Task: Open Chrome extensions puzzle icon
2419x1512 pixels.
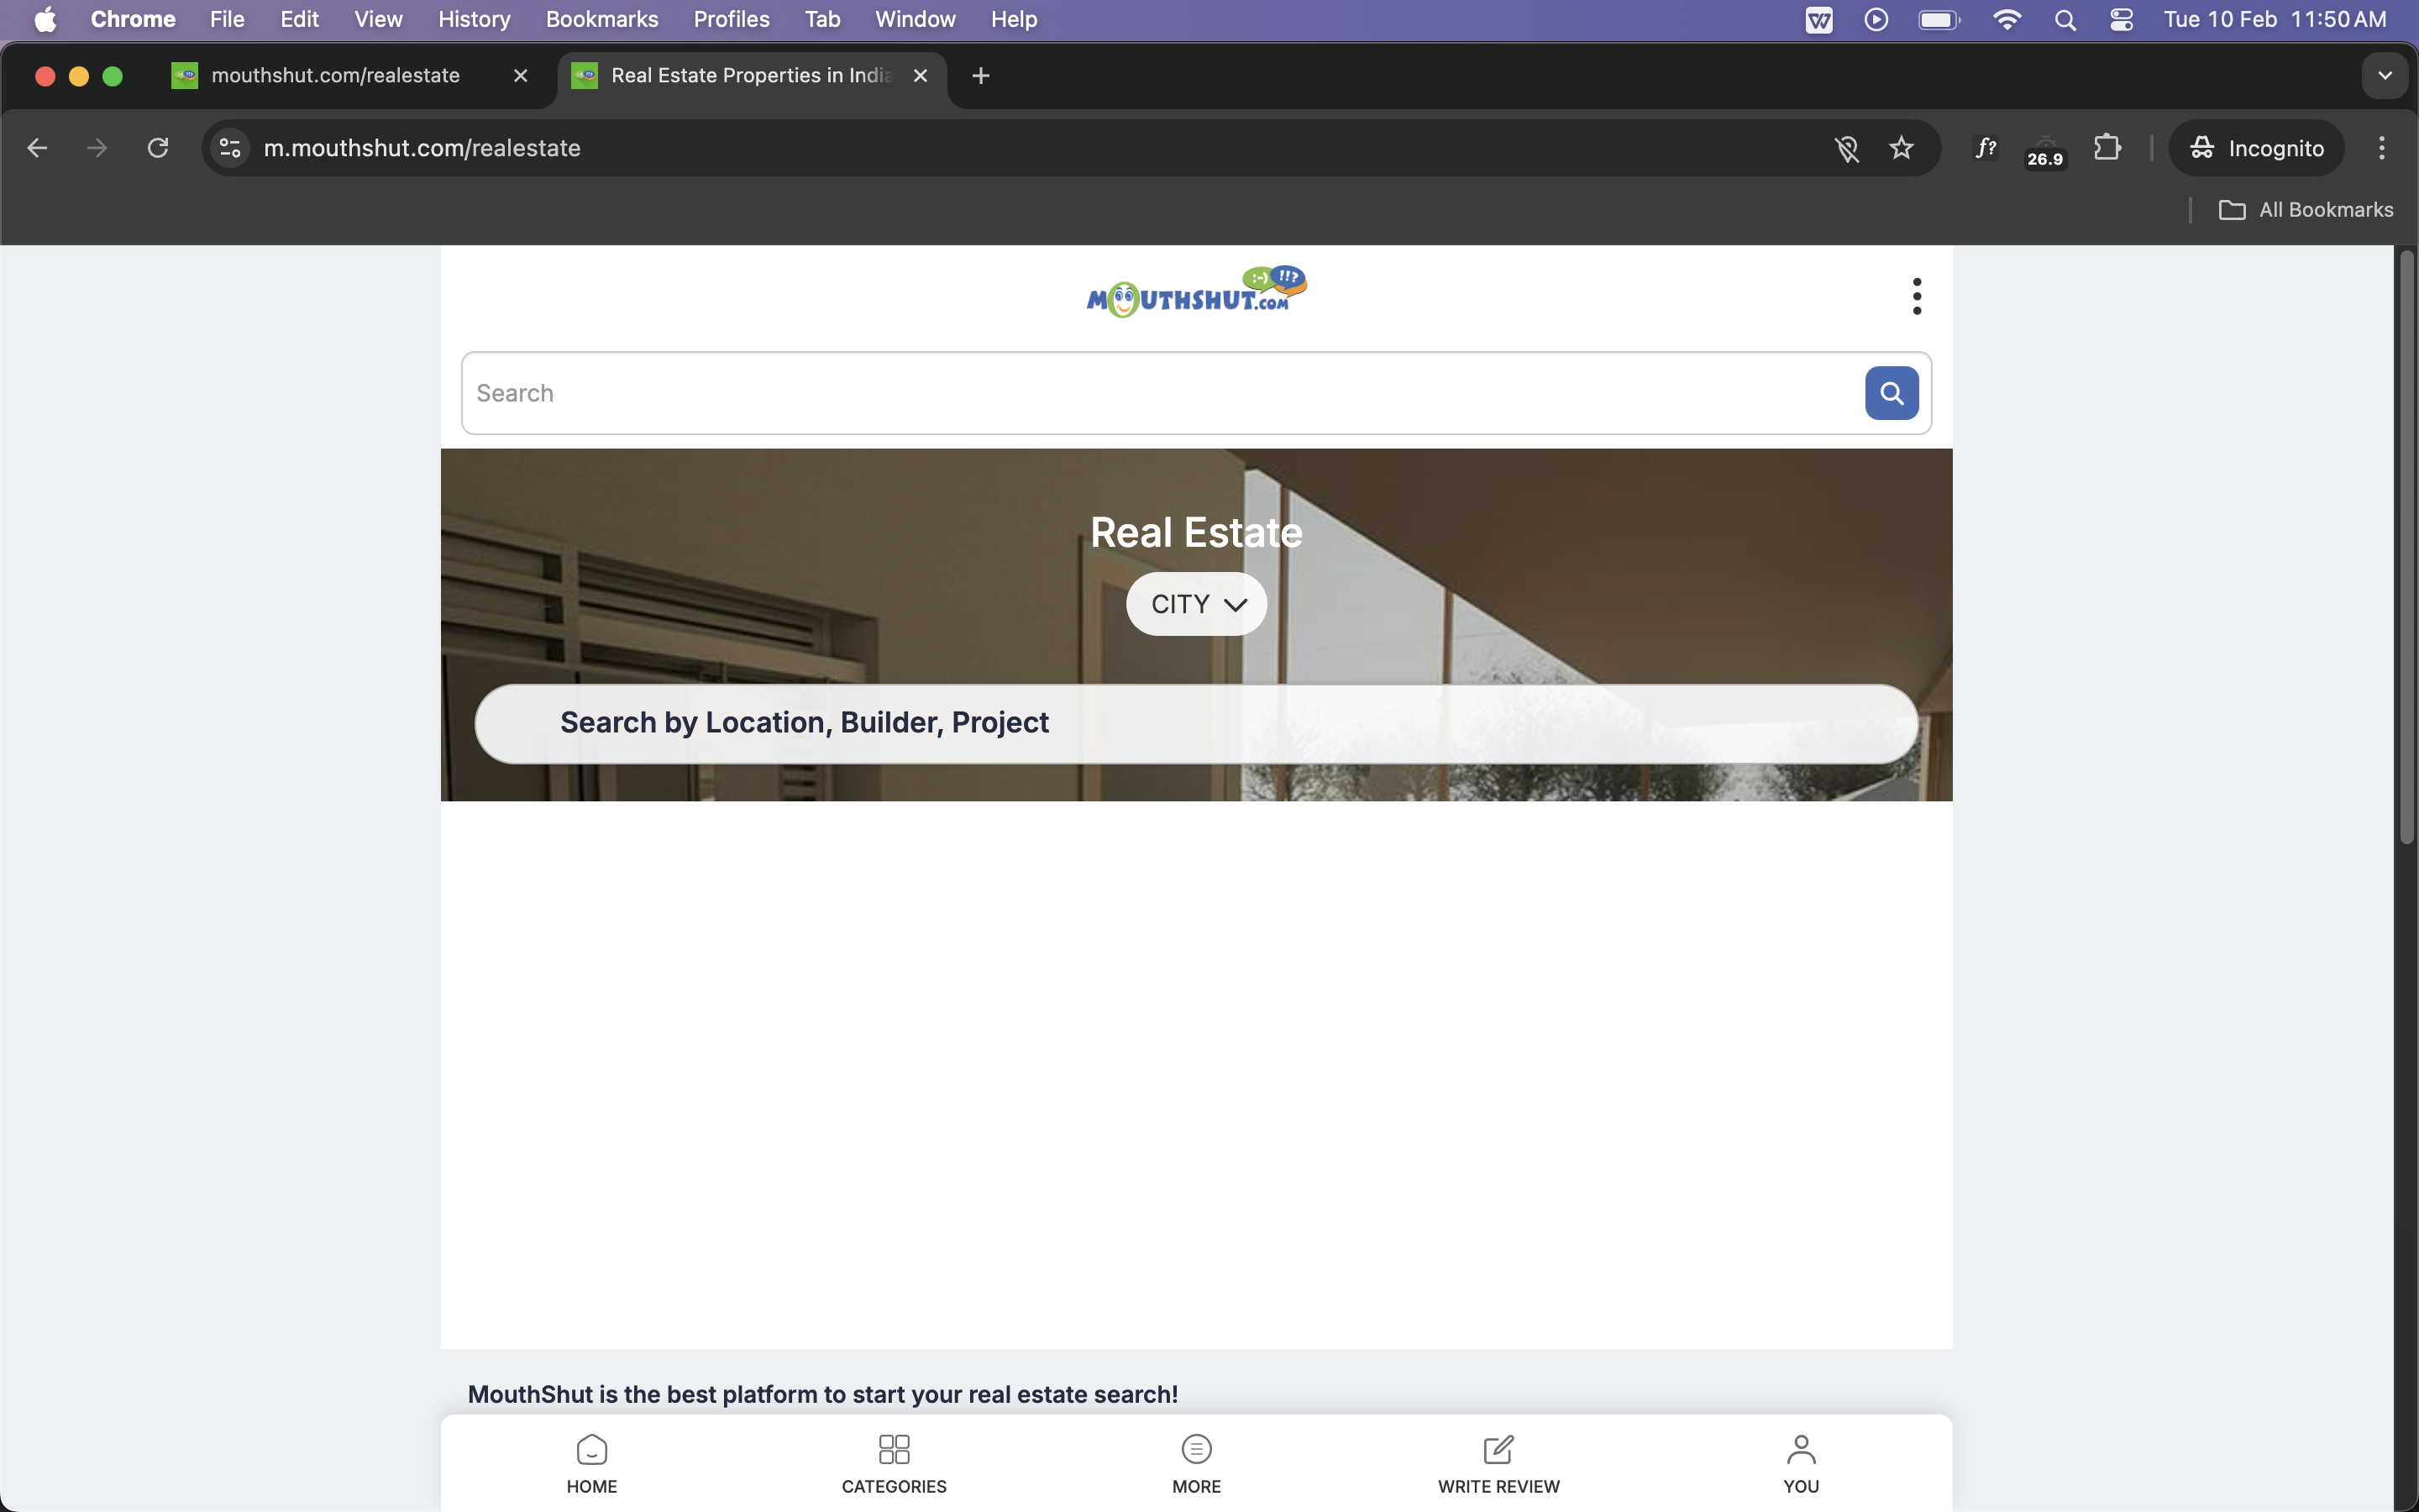Action: pyautogui.click(x=2107, y=148)
